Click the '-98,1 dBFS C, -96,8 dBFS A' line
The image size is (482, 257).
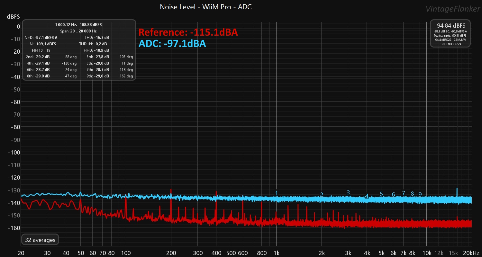click(x=450, y=31)
